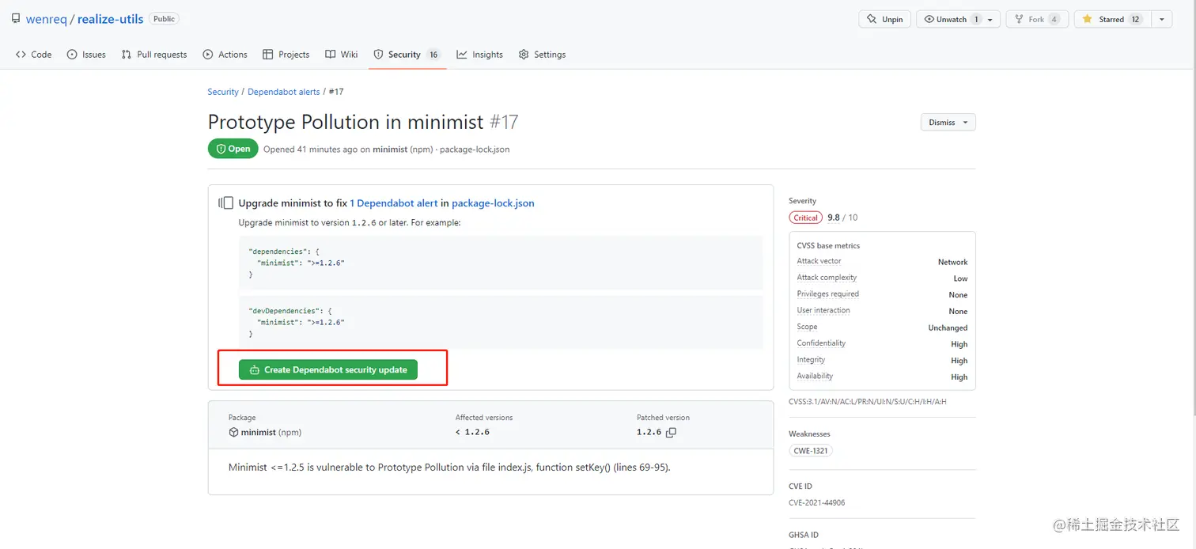The image size is (1196, 549).
Task: Click the Unwatch count 1
Action: click(976, 19)
